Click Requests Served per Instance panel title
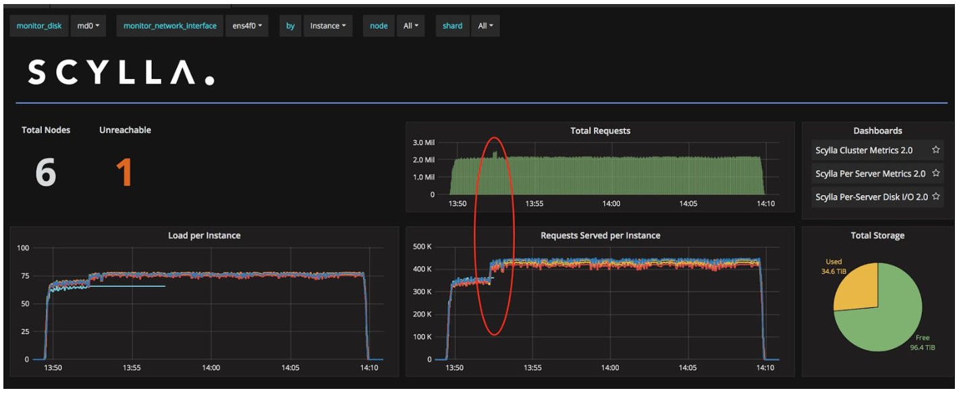Screen dimensions: 961x397 [600, 235]
